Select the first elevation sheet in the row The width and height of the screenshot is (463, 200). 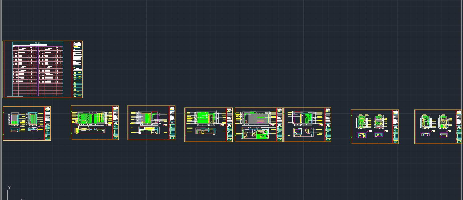click(27, 123)
